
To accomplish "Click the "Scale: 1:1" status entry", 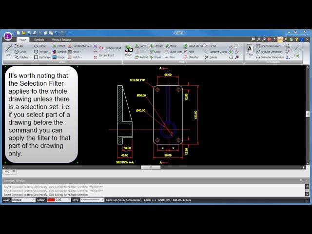I will pyautogui.click(x=150, y=200).
